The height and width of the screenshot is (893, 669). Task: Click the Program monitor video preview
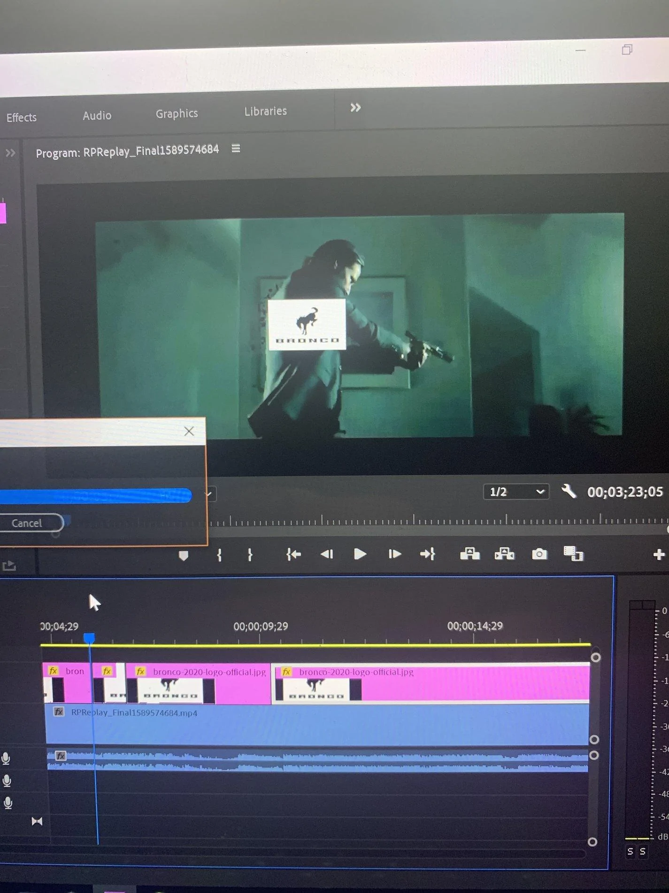click(x=360, y=326)
